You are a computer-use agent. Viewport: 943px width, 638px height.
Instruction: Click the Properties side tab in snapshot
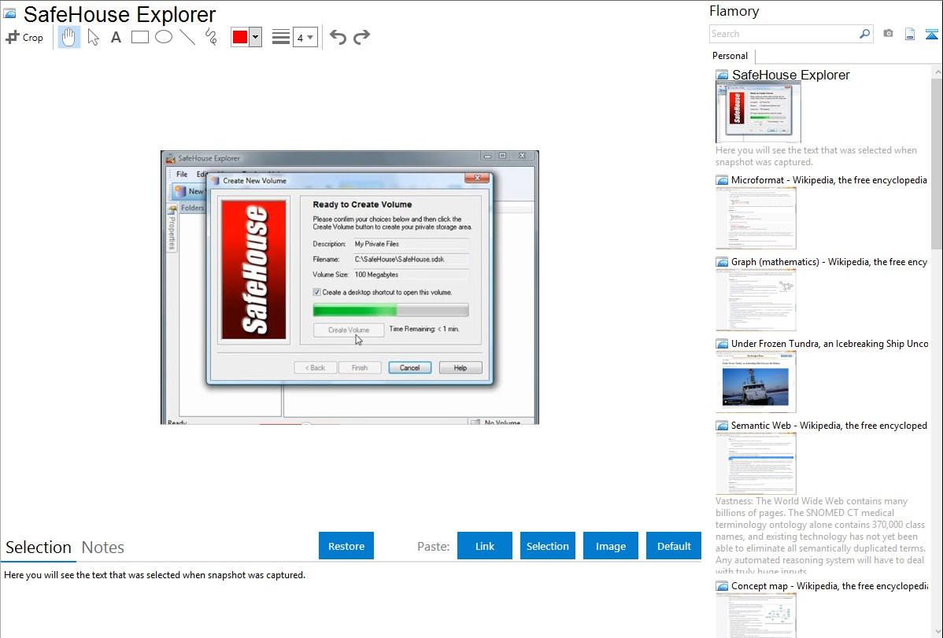click(x=172, y=228)
